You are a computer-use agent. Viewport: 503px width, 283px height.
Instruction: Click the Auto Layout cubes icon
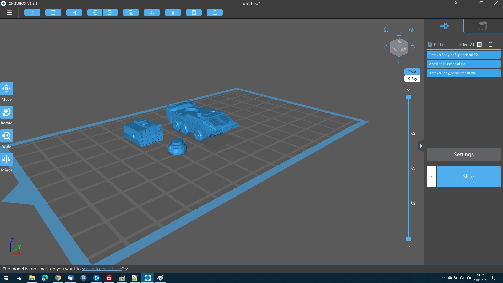coord(152,13)
